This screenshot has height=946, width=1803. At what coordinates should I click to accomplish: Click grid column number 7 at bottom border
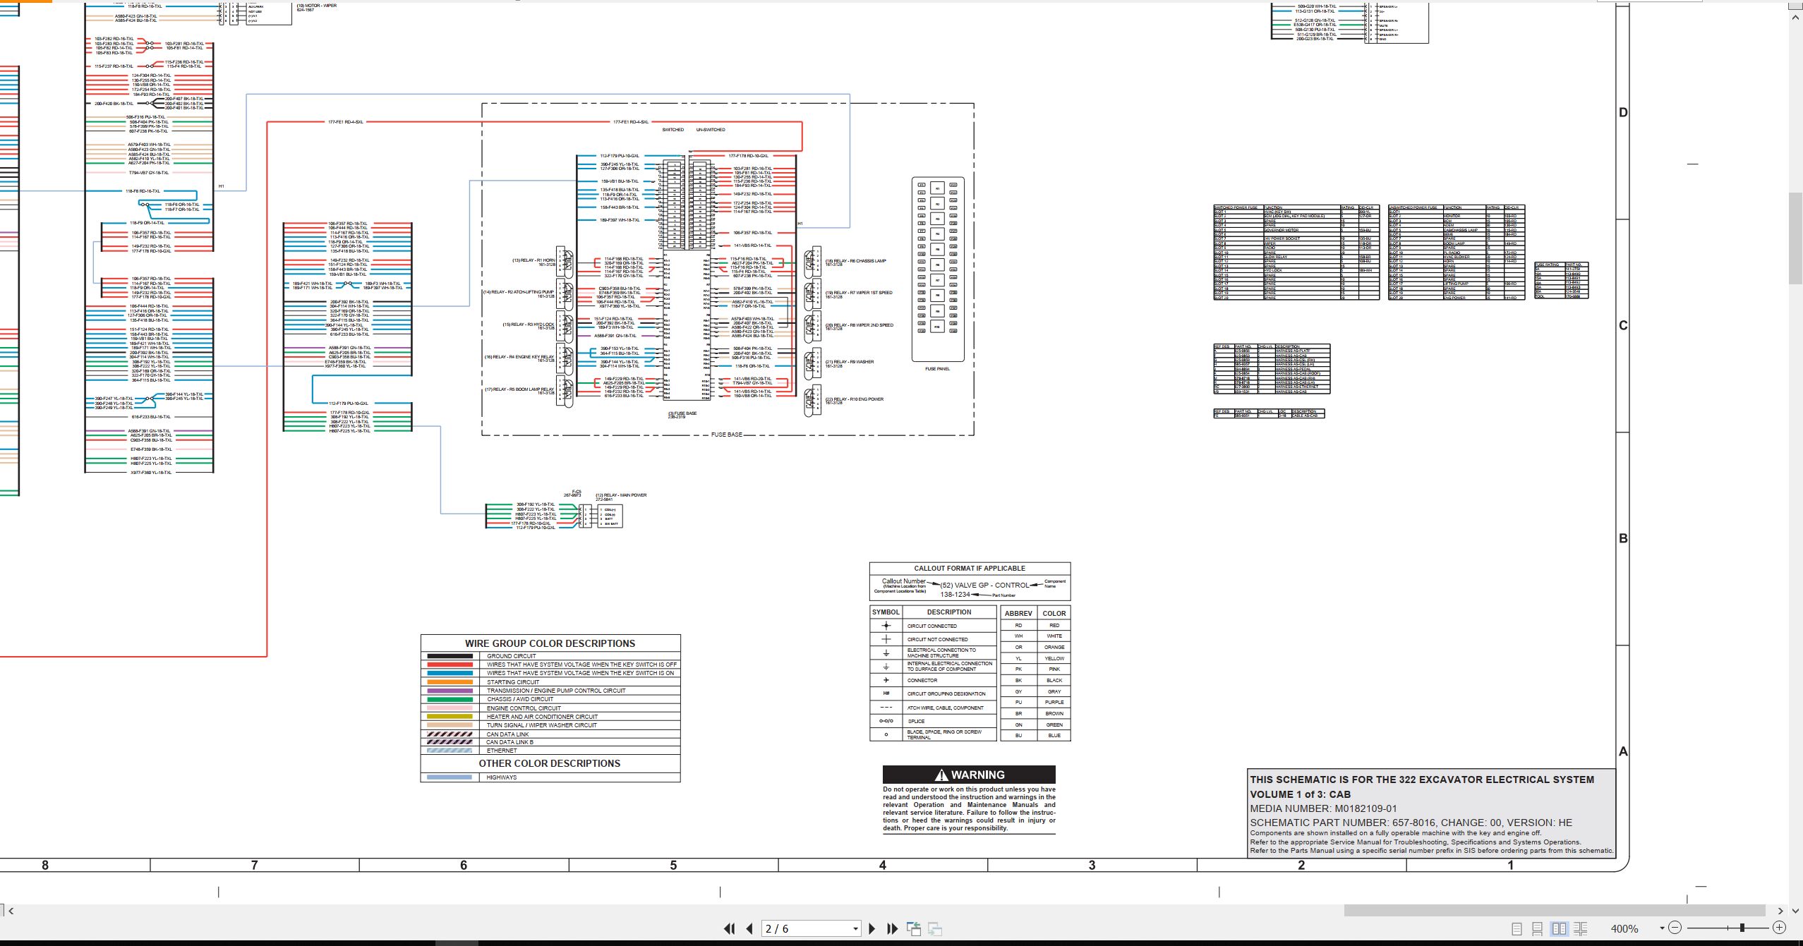pos(254,865)
